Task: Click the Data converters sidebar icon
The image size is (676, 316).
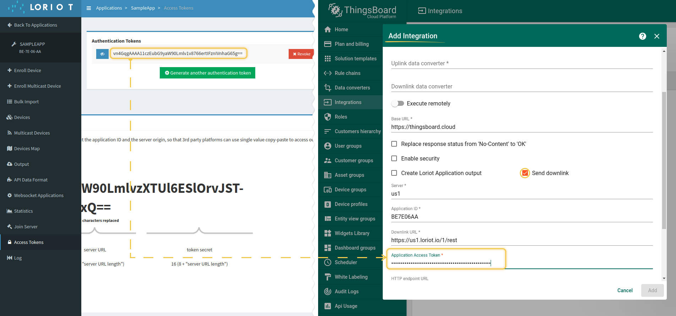Action: 327,88
